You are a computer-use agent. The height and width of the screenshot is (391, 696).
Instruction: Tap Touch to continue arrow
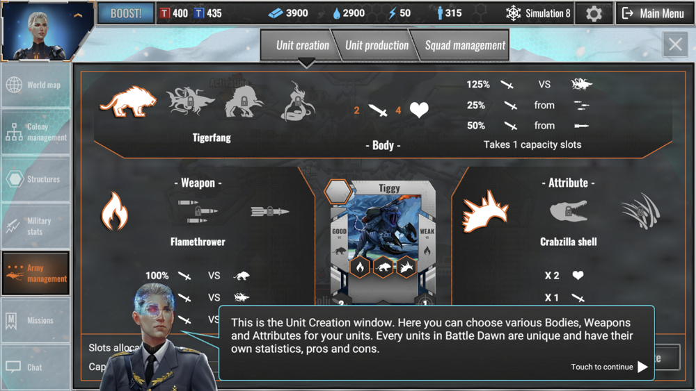tap(642, 367)
